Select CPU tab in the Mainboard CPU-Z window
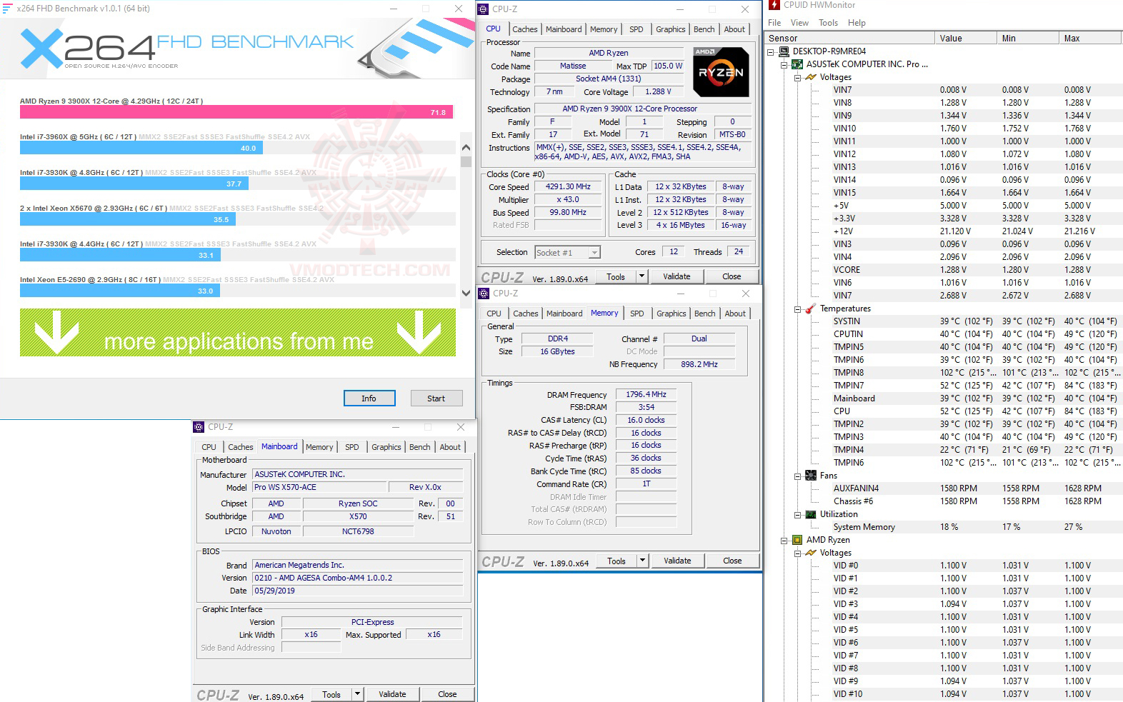 (x=209, y=447)
